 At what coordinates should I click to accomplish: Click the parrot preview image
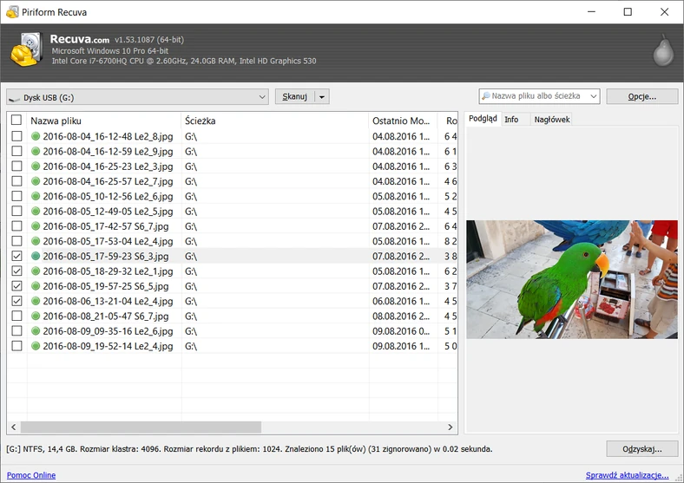(571, 279)
